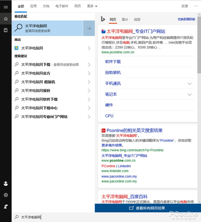The width and height of the screenshot is (201, 222).
Task: Click the Bing logo icon
Action: point(103,19)
